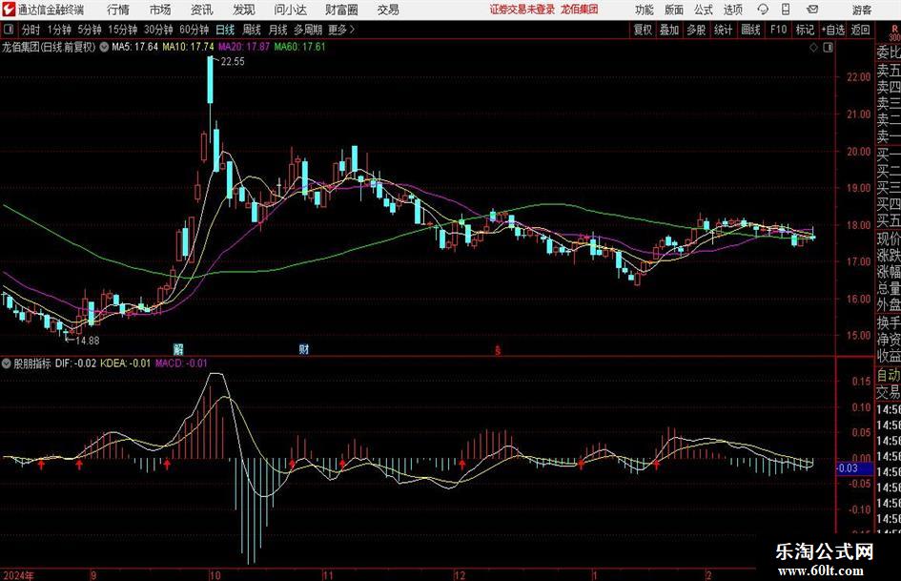901x581 pixels.
Task: Click the 多股 multi-stock button
Action: 696,30
